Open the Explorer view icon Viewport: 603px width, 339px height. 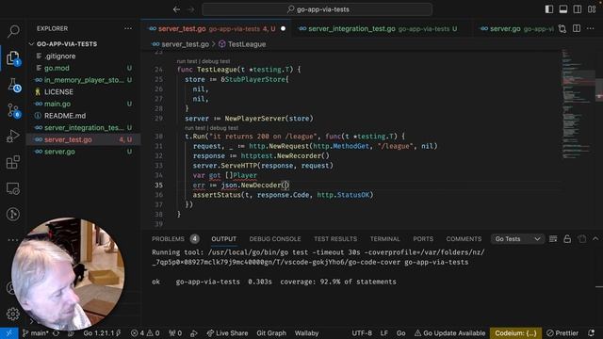(13, 58)
